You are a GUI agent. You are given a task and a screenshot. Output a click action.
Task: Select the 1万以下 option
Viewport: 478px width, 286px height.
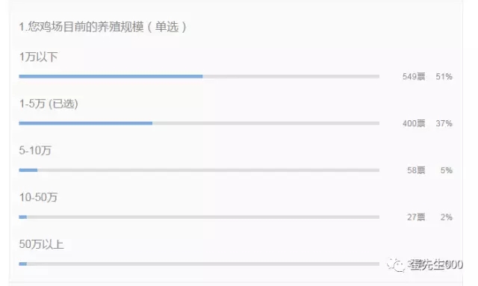[38, 57]
